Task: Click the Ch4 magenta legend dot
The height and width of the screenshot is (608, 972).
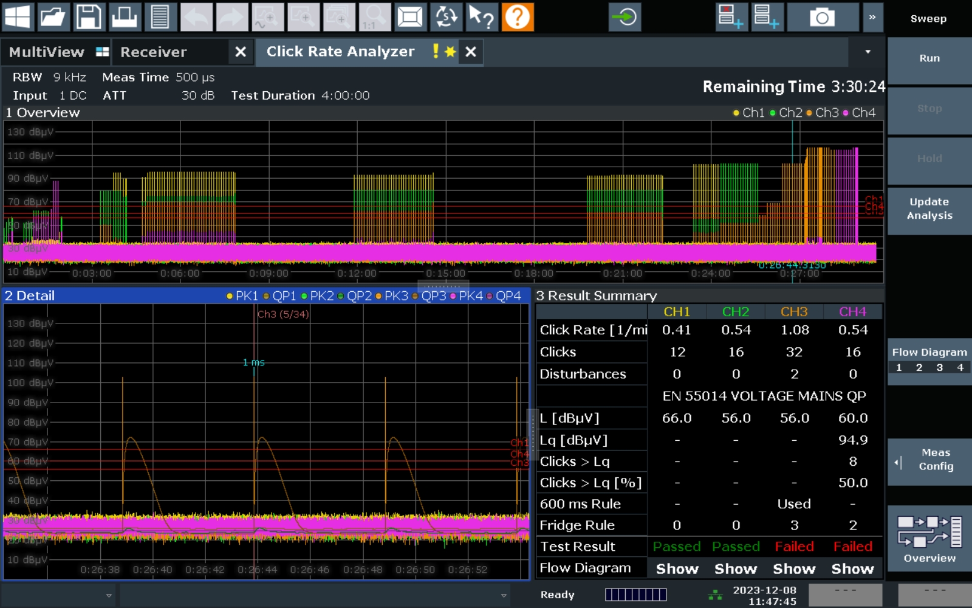Action: [846, 113]
